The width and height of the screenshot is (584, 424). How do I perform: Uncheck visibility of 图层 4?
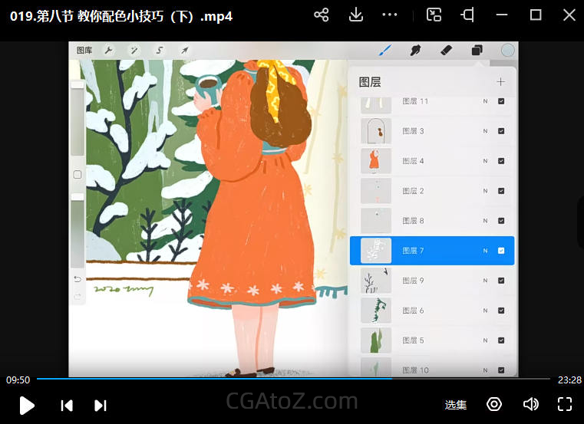[x=501, y=161]
